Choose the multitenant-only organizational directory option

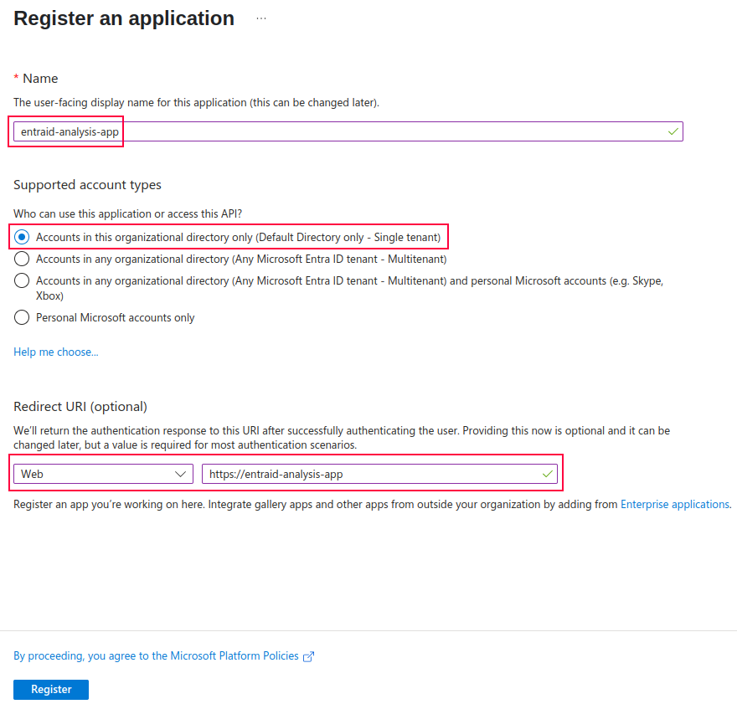[x=23, y=260]
